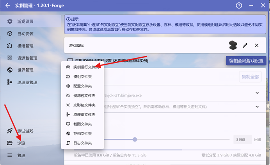The height and width of the screenshot is (165, 270).
Task: Expand the Java path dropdown chevron
Action: 257,93
